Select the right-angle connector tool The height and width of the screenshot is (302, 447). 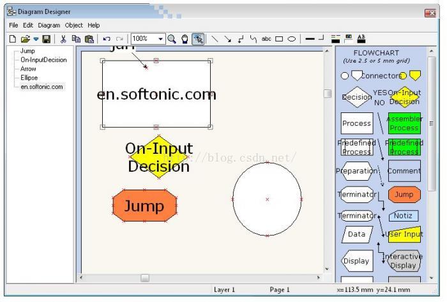point(241,39)
